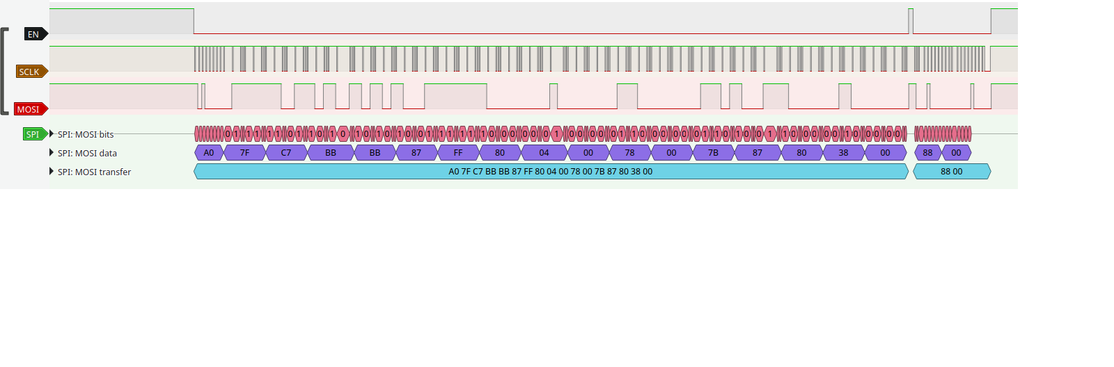
Task: Expand the SPI: MOSI data row
Action: pyautogui.click(x=52, y=152)
